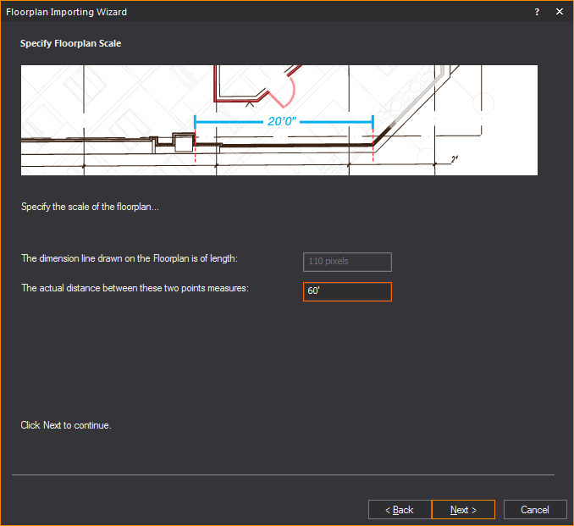Cancel the floorplan import

click(534, 510)
